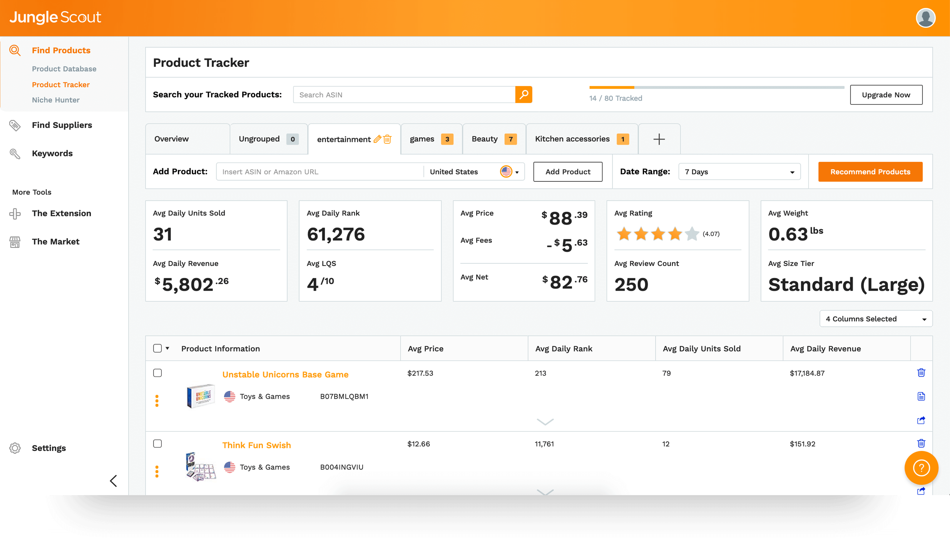Click the three-dot menu on Think Fun Swish
The image size is (950, 552).
(x=157, y=471)
